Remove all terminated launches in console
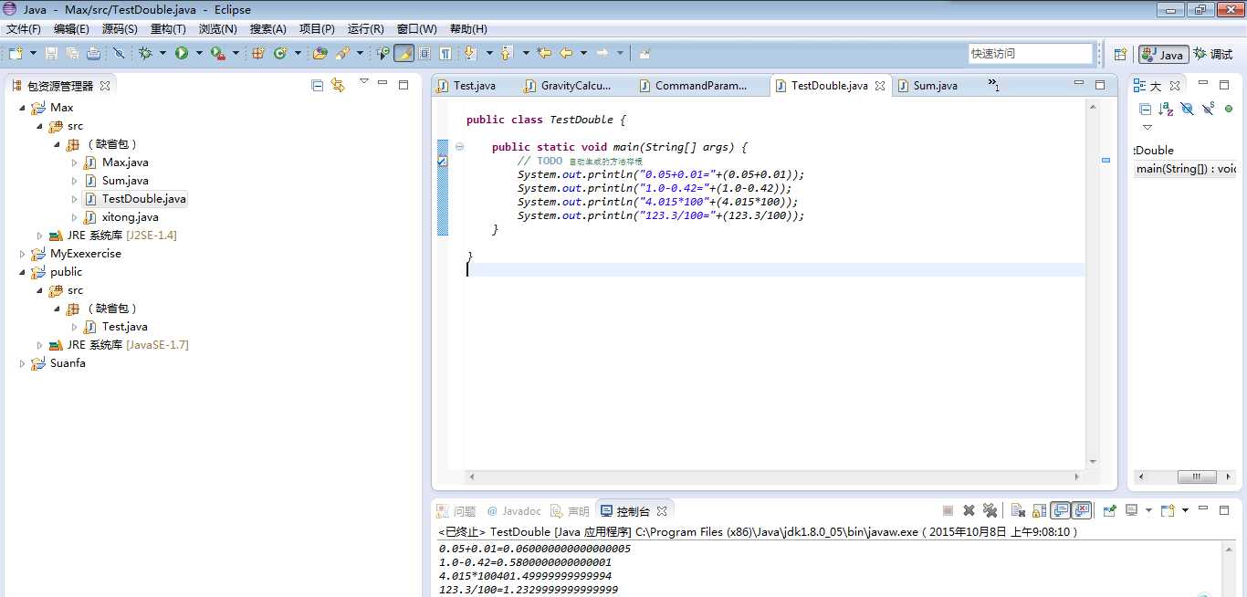The image size is (1247, 597). [990, 510]
